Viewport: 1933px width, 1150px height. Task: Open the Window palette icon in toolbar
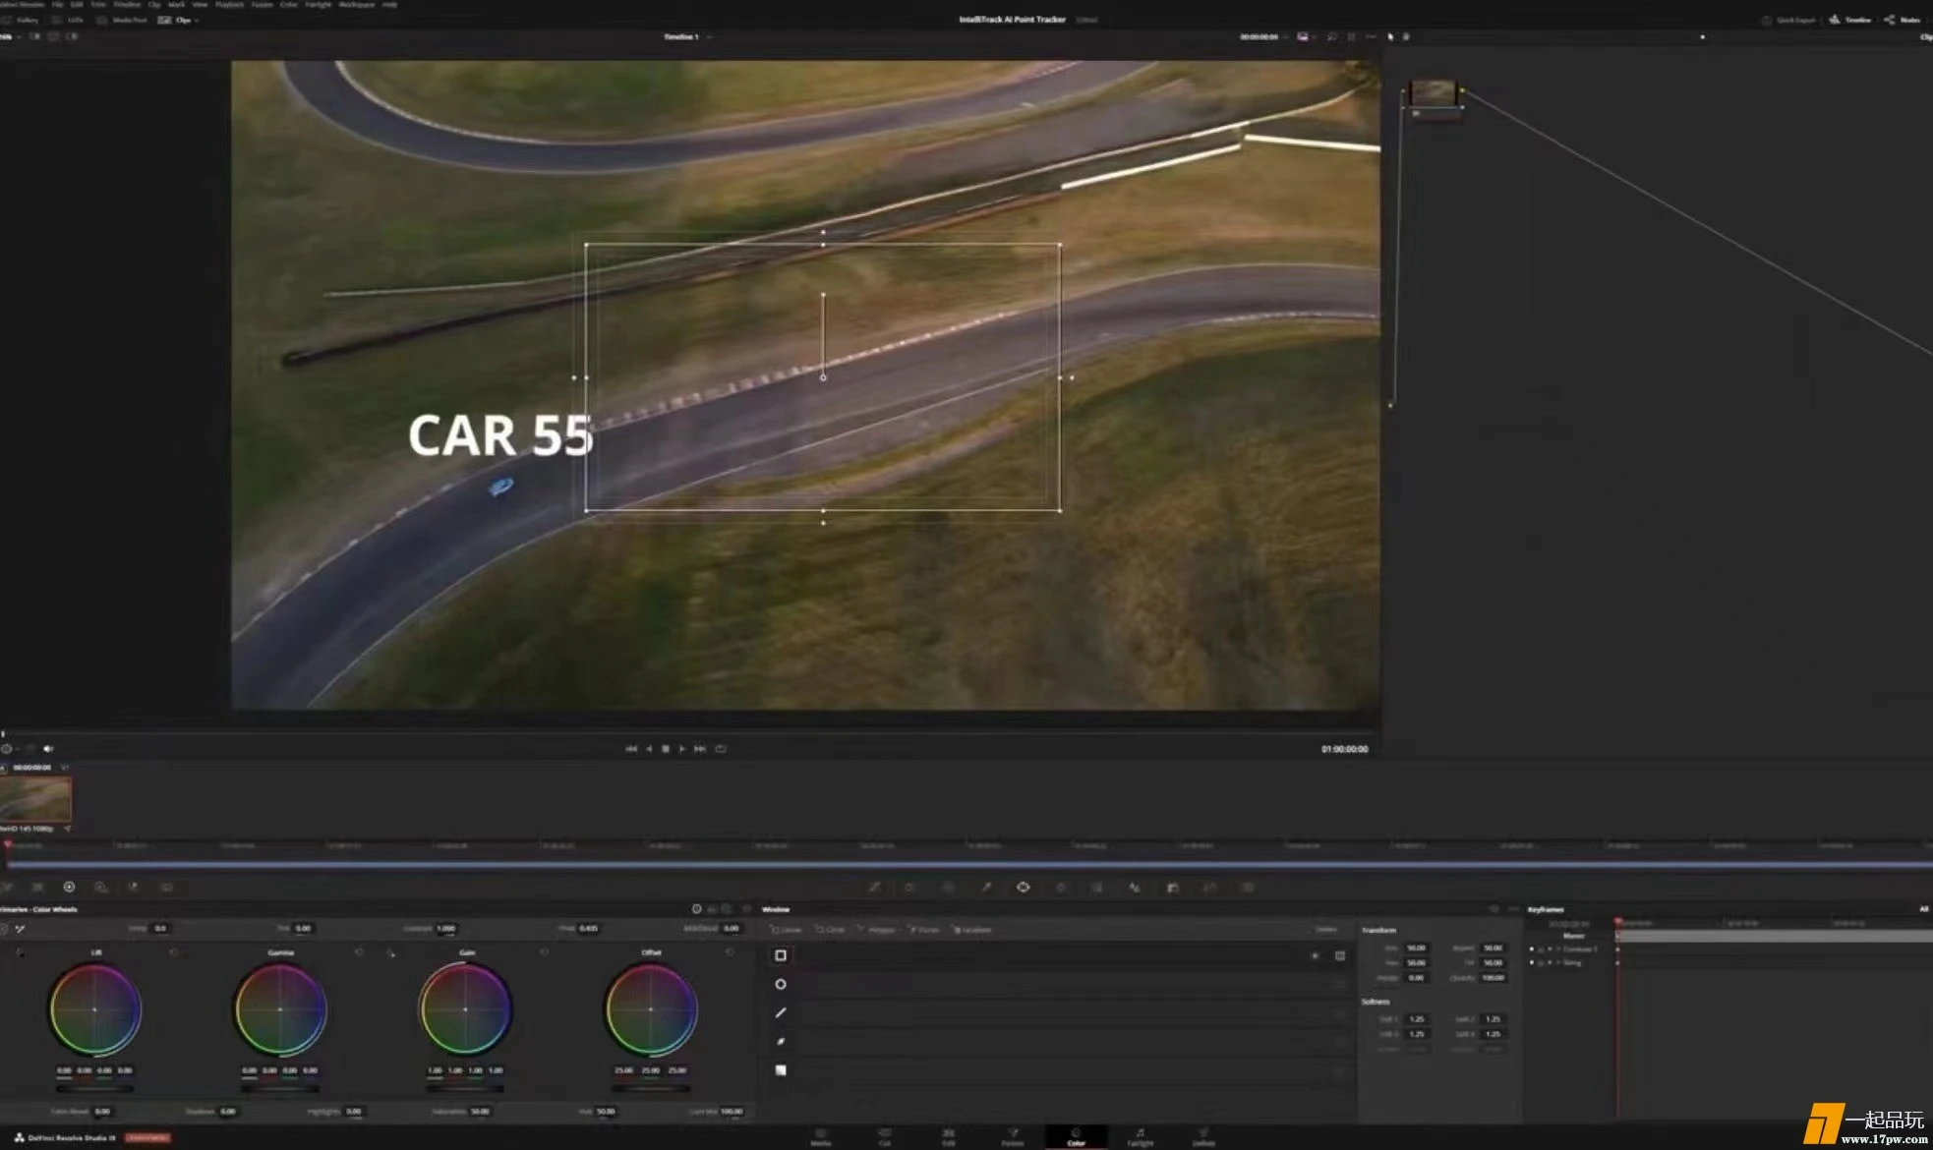click(1023, 887)
